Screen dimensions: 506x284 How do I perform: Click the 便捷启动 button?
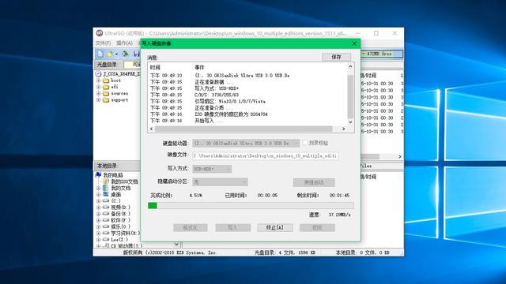coord(314,182)
